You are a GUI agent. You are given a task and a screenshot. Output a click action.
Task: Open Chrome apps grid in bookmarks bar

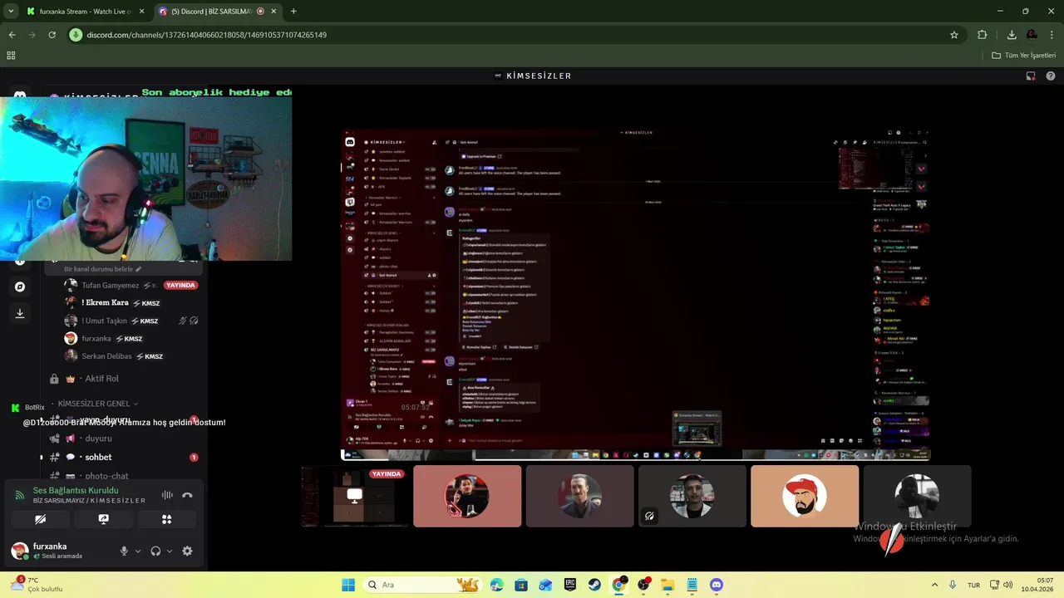tap(11, 55)
